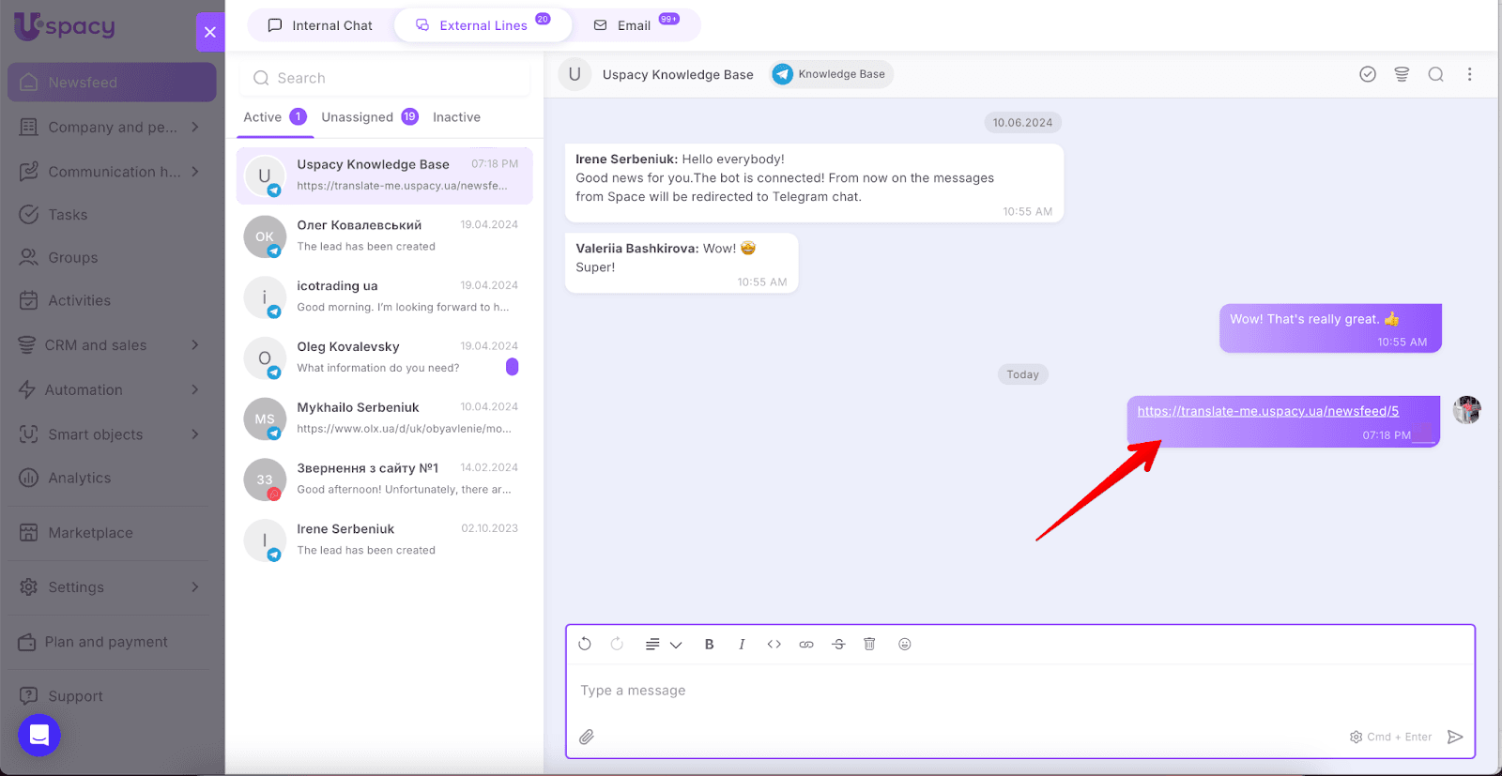
Task: Click the checkmark circle icon in chat header
Action: tap(1368, 74)
